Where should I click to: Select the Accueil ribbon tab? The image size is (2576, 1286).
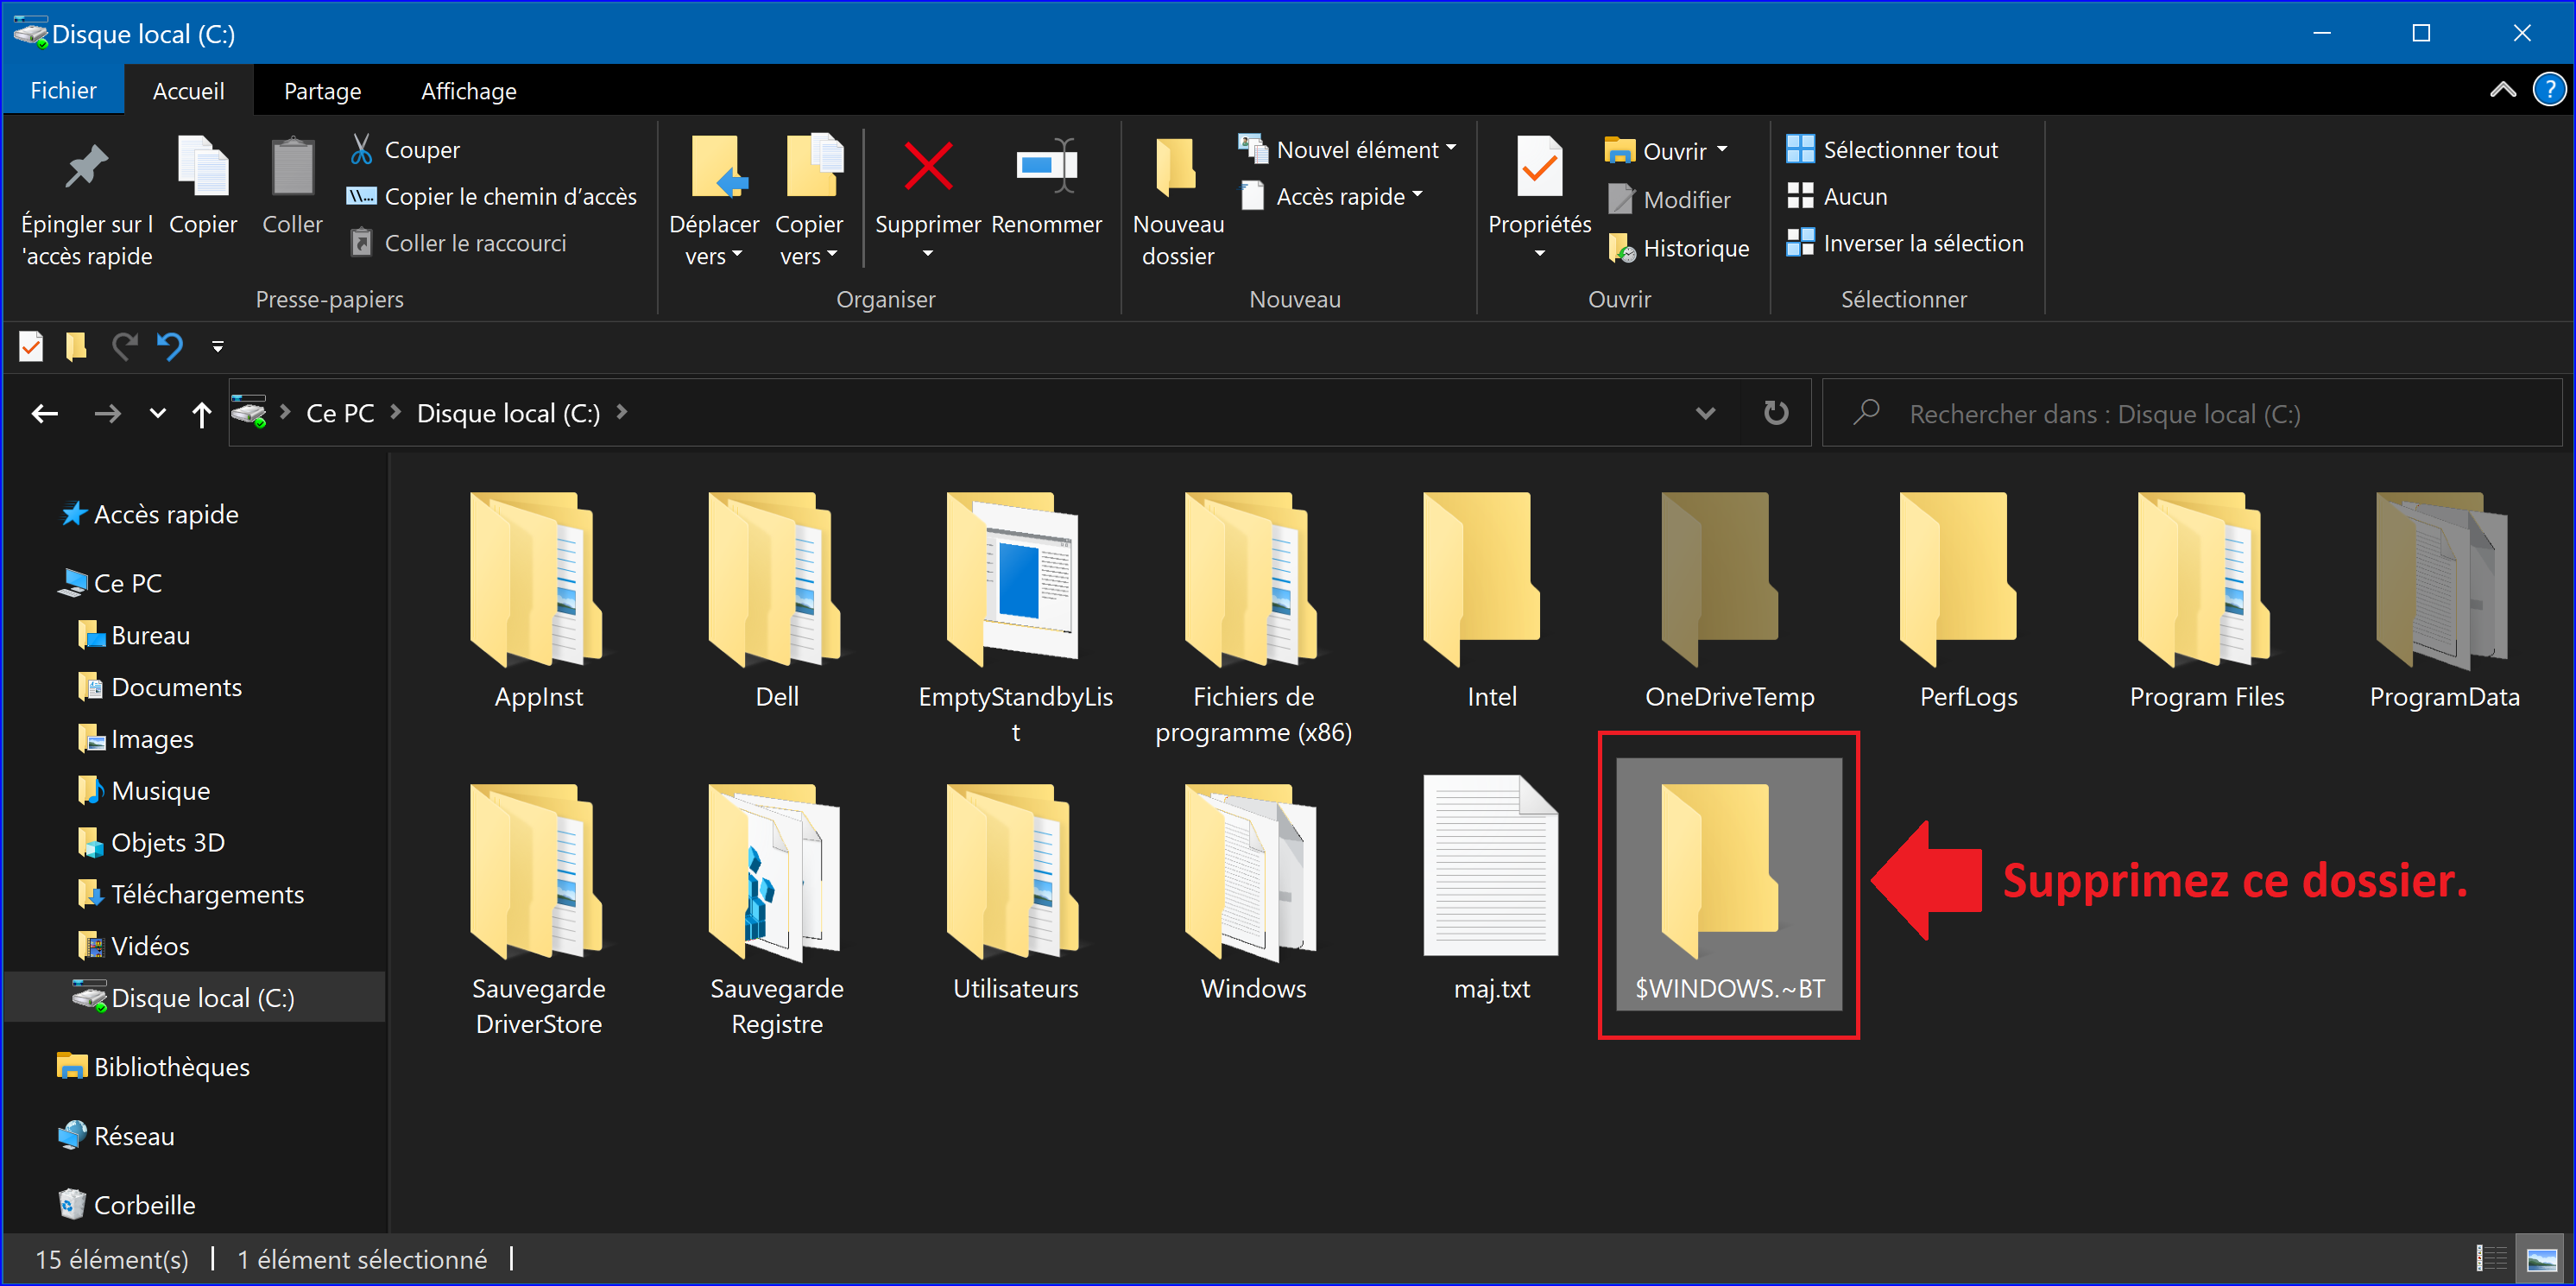pyautogui.click(x=188, y=90)
